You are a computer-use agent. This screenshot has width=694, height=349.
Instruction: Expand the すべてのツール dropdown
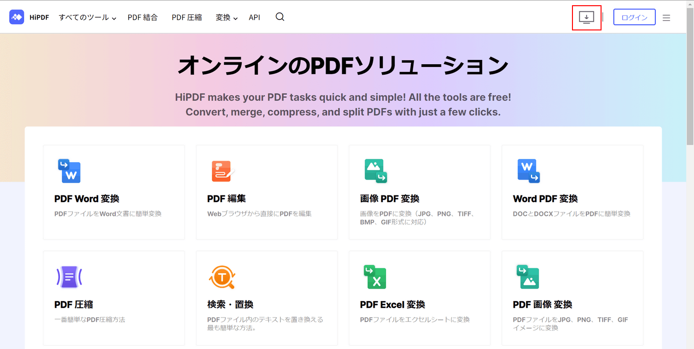coord(88,18)
